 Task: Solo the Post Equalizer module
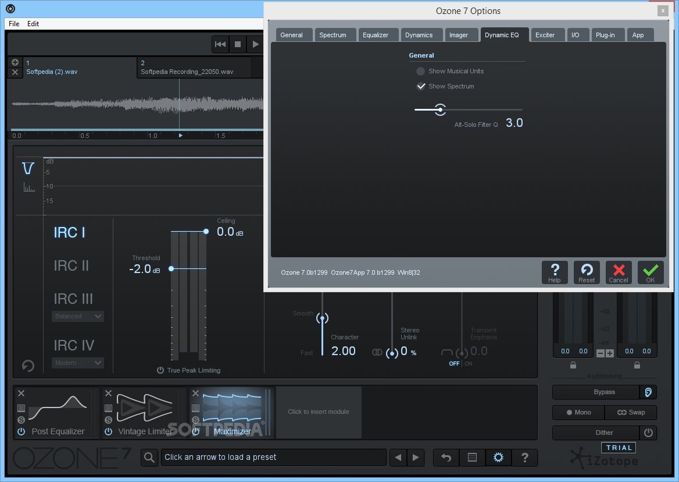pyautogui.click(x=21, y=420)
